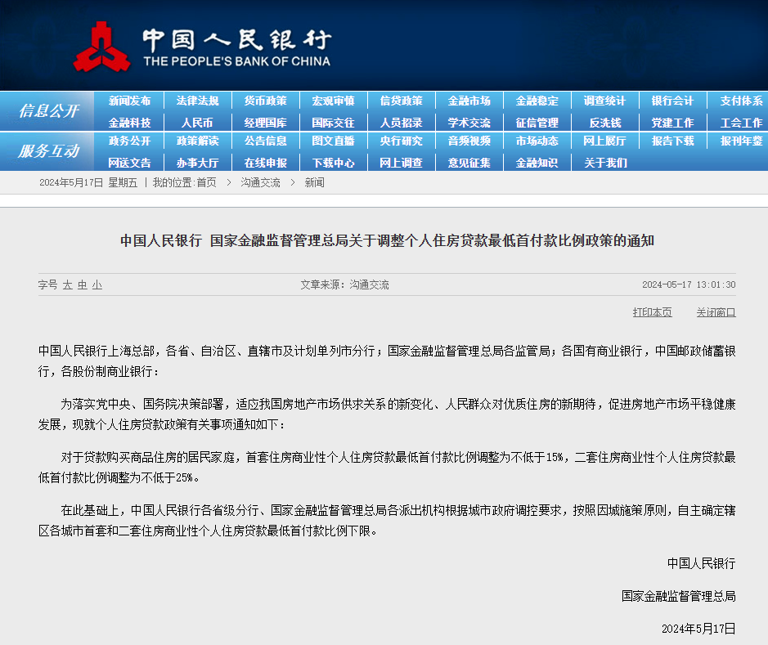This screenshot has height=645, width=768.
Task: Open 图文直播 section
Action: point(333,141)
